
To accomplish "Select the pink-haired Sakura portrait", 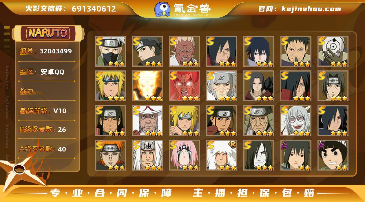I will point(185,155).
